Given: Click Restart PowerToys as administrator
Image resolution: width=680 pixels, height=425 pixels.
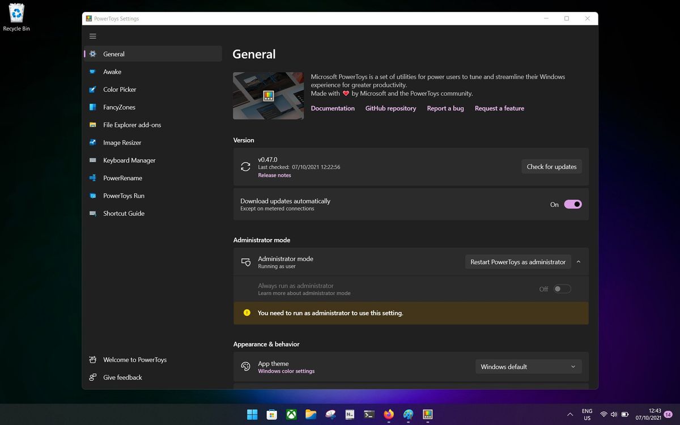Looking at the screenshot, I should (x=517, y=261).
